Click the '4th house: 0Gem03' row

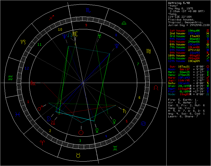(x=189, y=39)
